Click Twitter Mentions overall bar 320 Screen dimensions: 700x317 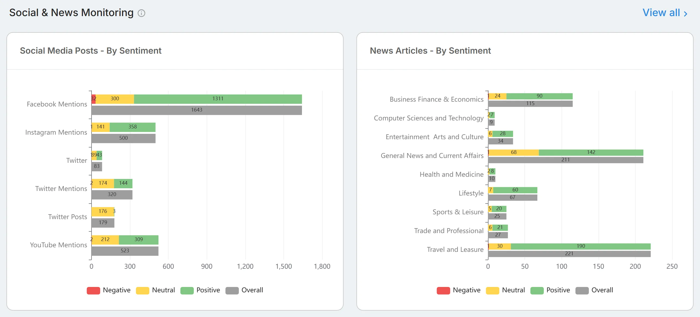pyautogui.click(x=112, y=195)
